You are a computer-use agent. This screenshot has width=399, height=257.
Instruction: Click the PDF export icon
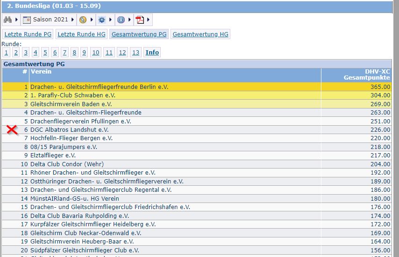tap(140, 20)
